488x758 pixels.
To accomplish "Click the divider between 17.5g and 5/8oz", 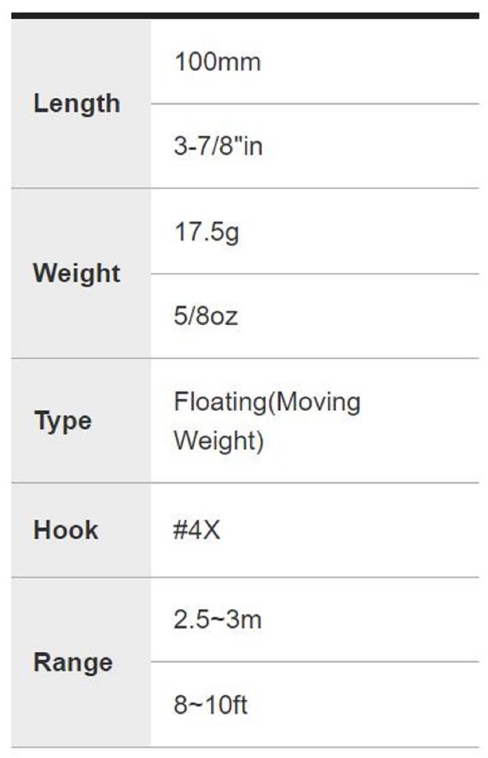I will click(x=315, y=274).
